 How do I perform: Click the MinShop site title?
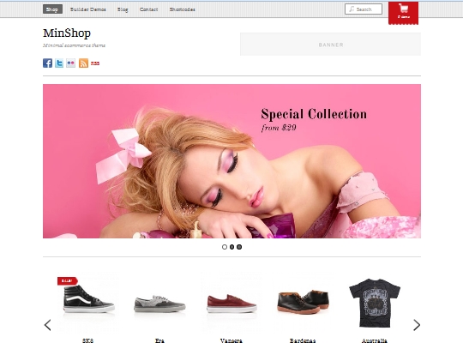67,33
